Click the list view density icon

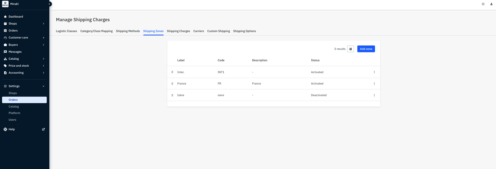click(x=351, y=49)
